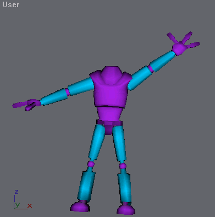This screenshot has height=217, width=215.
Task: Select the raised hand with spread fingers
Action: click(183, 44)
